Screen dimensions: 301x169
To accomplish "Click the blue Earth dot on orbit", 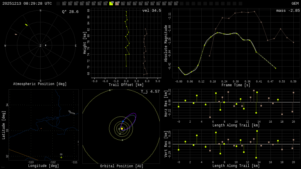I will (x=123, y=121).
